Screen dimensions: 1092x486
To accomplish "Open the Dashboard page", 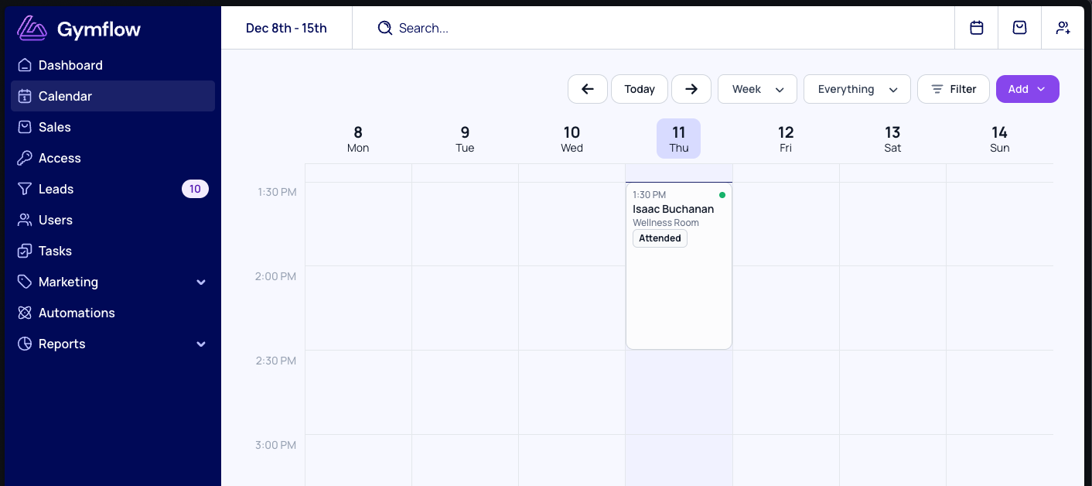I will pyautogui.click(x=113, y=65).
